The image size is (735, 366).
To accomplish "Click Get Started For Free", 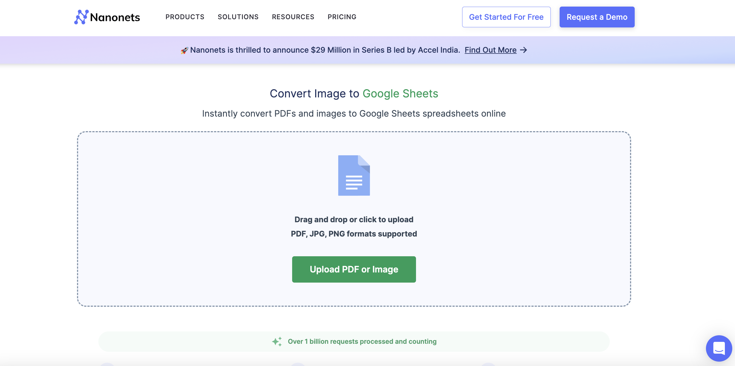I will click(x=506, y=17).
